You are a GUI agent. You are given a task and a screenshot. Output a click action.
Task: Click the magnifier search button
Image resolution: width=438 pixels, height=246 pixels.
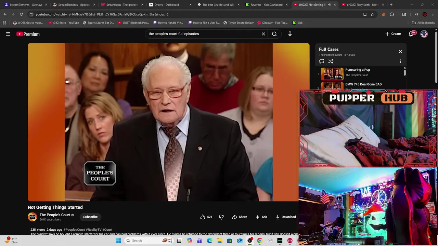point(274,34)
